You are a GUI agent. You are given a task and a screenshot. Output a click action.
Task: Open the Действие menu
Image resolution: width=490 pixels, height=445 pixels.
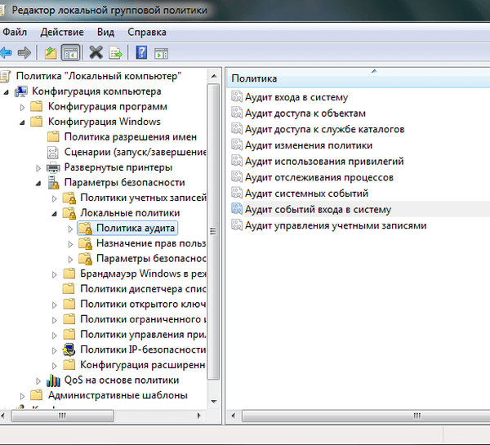click(61, 32)
